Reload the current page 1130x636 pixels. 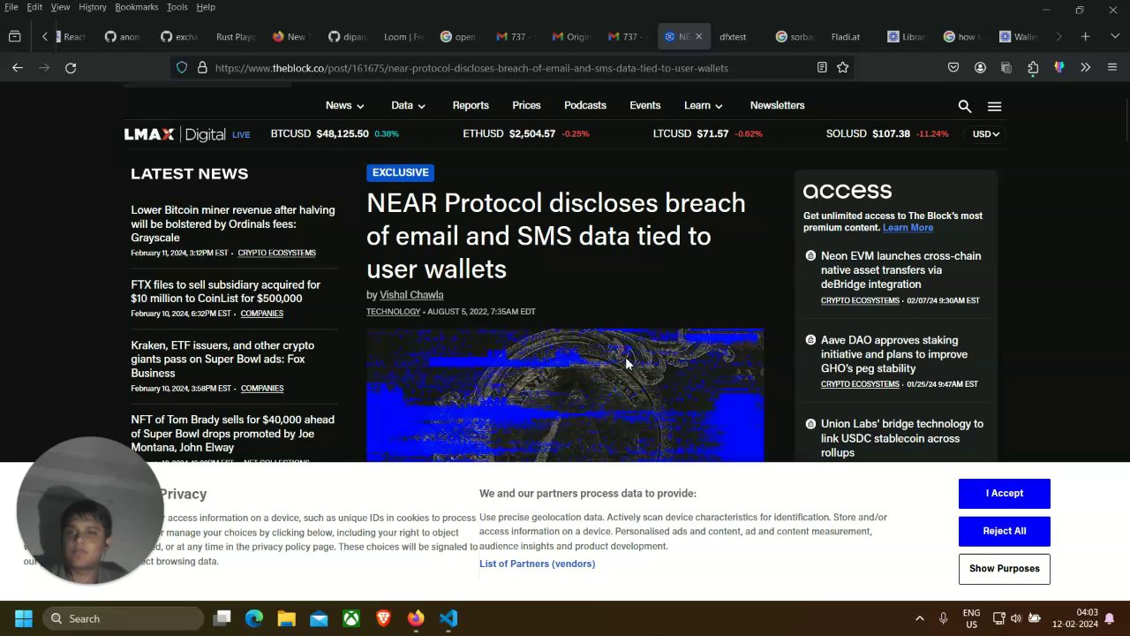(x=71, y=67)
